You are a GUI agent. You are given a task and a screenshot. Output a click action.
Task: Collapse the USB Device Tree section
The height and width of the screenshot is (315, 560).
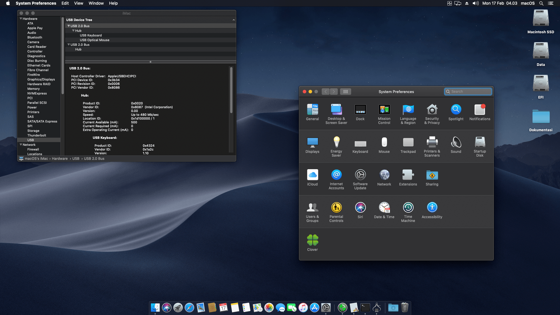(x=233, y=20)
